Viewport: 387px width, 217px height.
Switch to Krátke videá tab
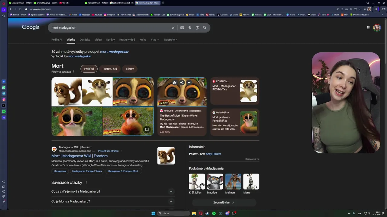point(127,40)
